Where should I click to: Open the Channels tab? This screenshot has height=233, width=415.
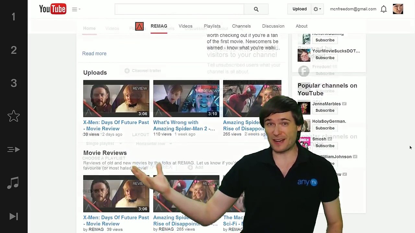(242, 26)
